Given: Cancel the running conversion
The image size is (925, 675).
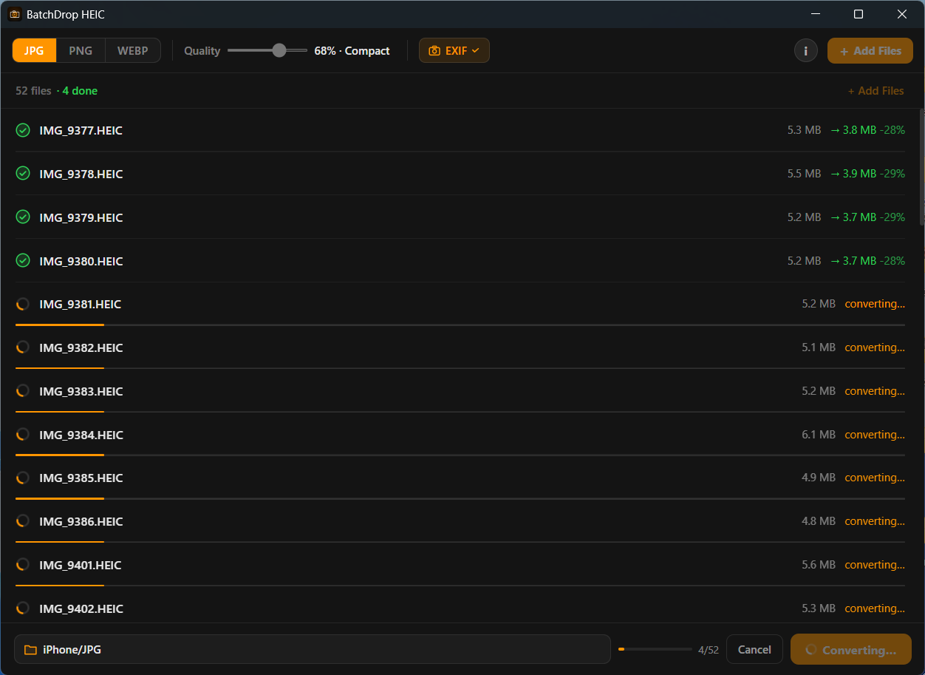Looking at the screenshot, I should (754, 650).
